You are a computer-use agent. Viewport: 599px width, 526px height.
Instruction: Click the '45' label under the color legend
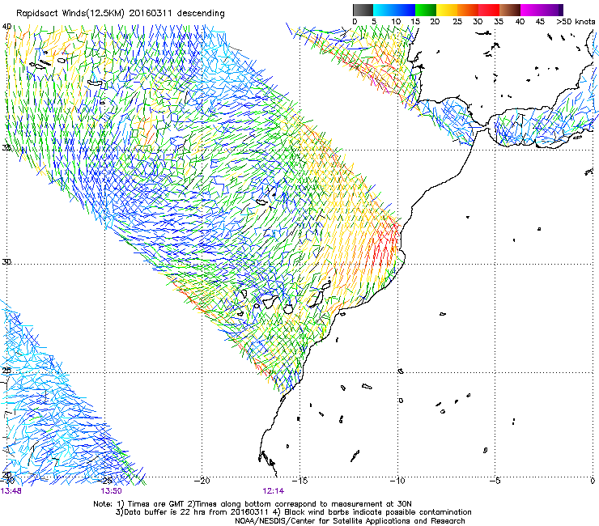(540, 22)
